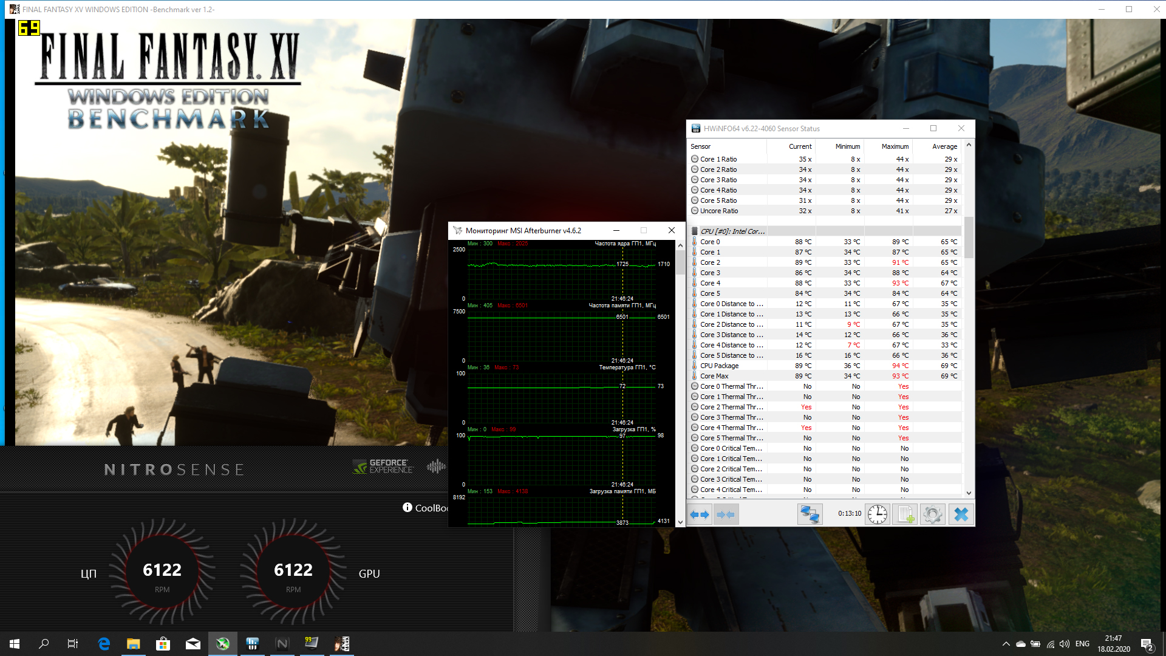Open ENG language selector in taskbar

click(1082, 644)
